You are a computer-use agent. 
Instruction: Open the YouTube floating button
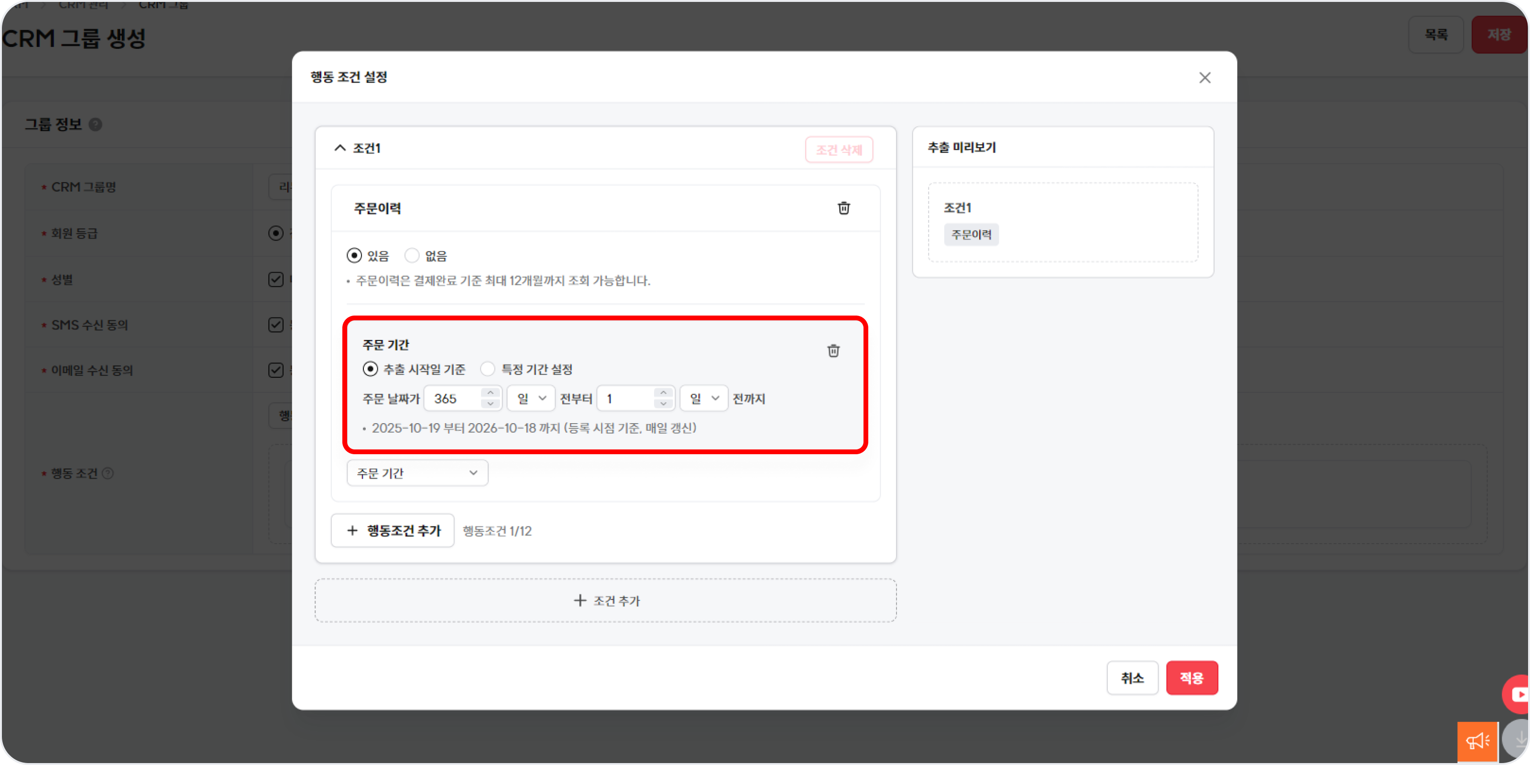[1516, 694]
